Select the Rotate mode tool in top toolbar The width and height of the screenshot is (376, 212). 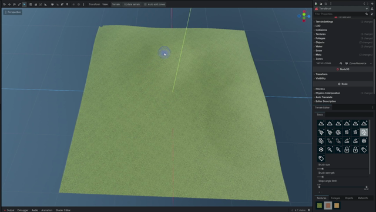[x=14, y=4]
